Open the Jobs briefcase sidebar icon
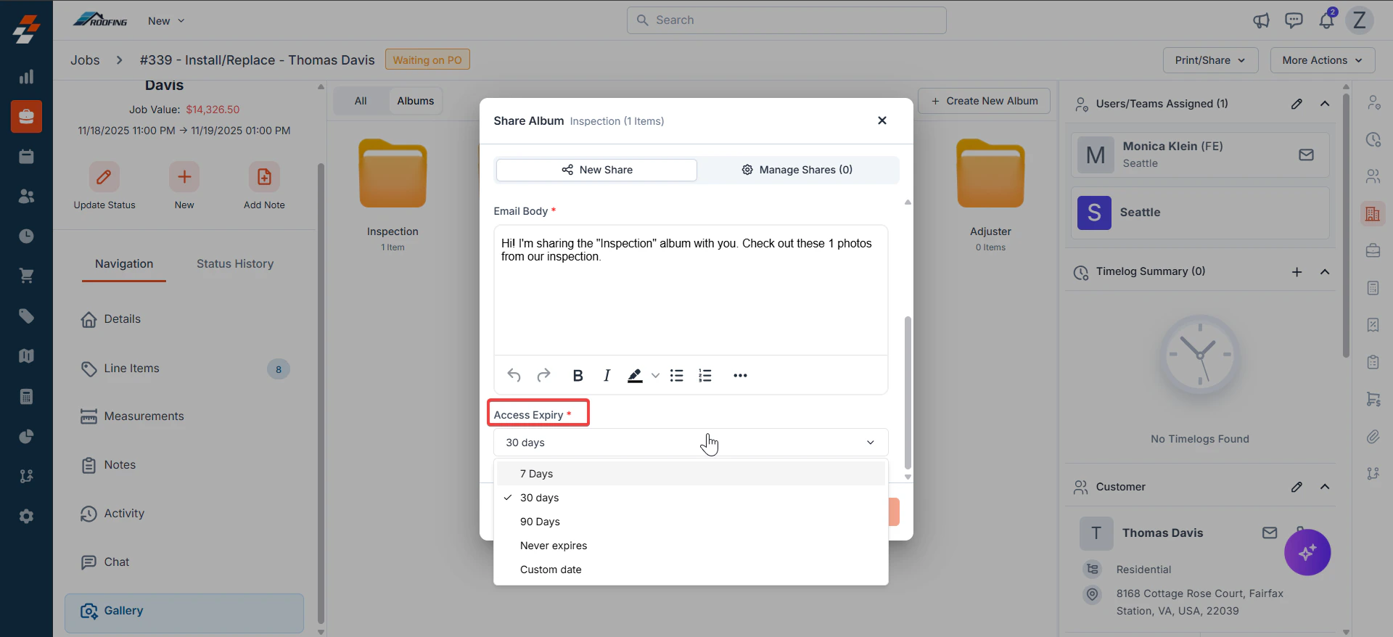1393x637 pixels. [26, 117]
